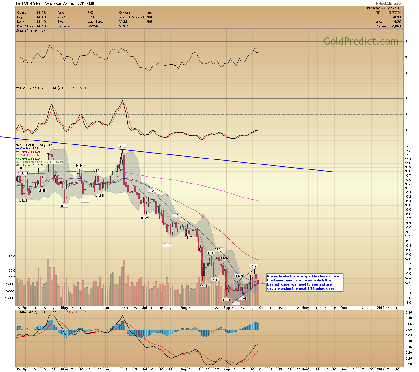Click the 'EMA(10) 14.33' legend entry
This screenshot has width=419, height=372.
30,159
